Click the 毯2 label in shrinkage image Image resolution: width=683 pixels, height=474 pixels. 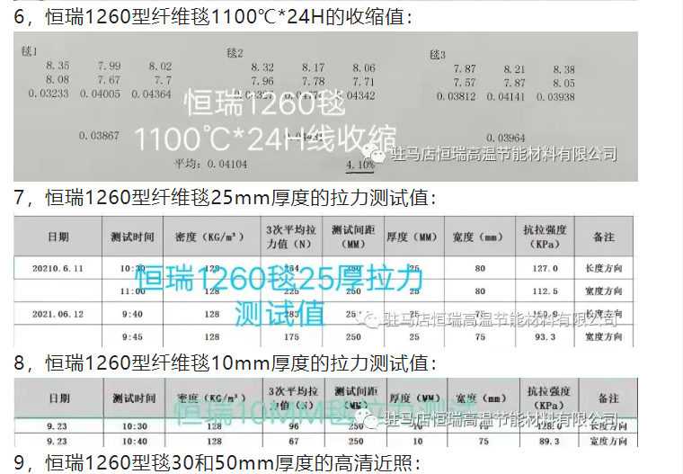(x=234, y=54)
